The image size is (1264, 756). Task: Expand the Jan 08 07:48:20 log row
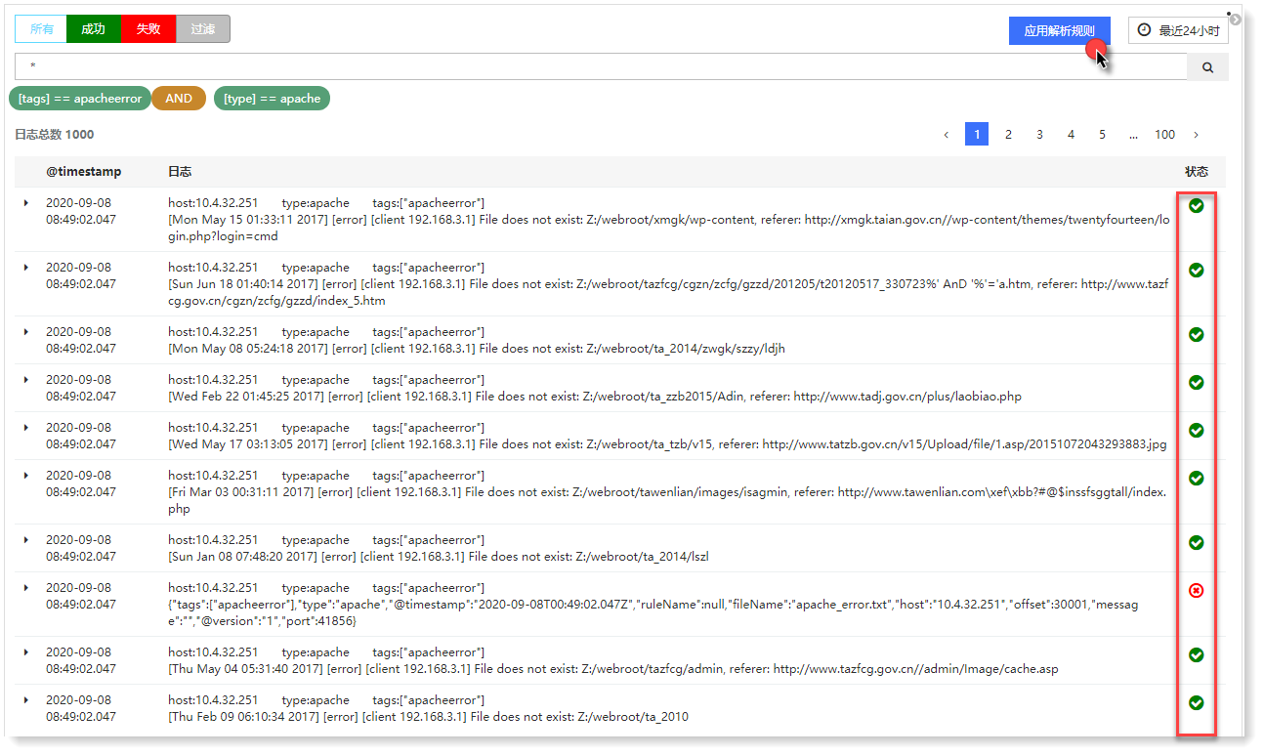click(26, 539)
